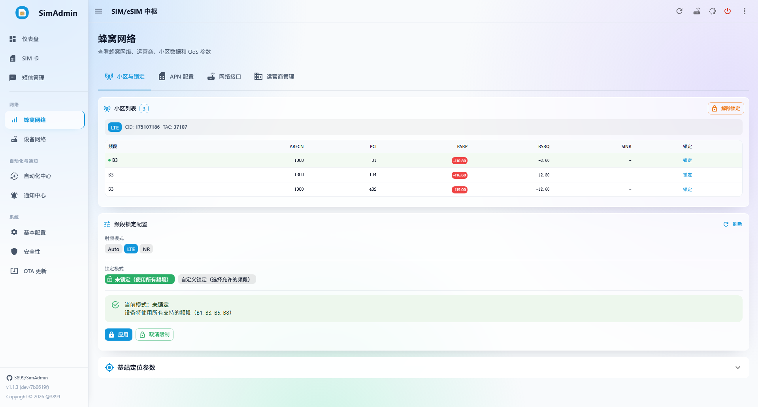
Task: Click the PCI column header
Action: coord(373,146)
